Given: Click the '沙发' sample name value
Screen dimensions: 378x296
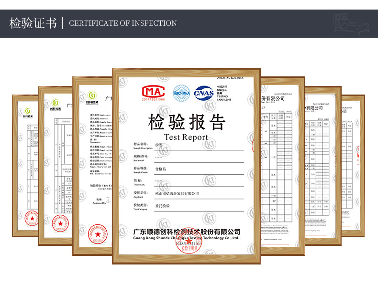Looking at the screenshot, I should pyautogui.click(x=159, y=145).
